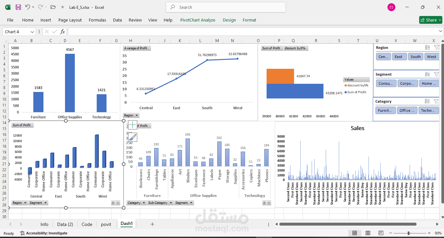Toggle Corporate in the Segment slicer
This screenshot has width=444, height=238.
(x=408, y=83)
